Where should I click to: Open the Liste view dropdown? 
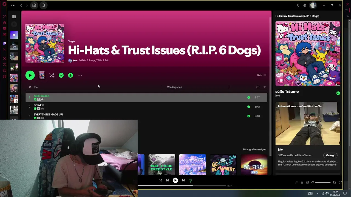261,75
